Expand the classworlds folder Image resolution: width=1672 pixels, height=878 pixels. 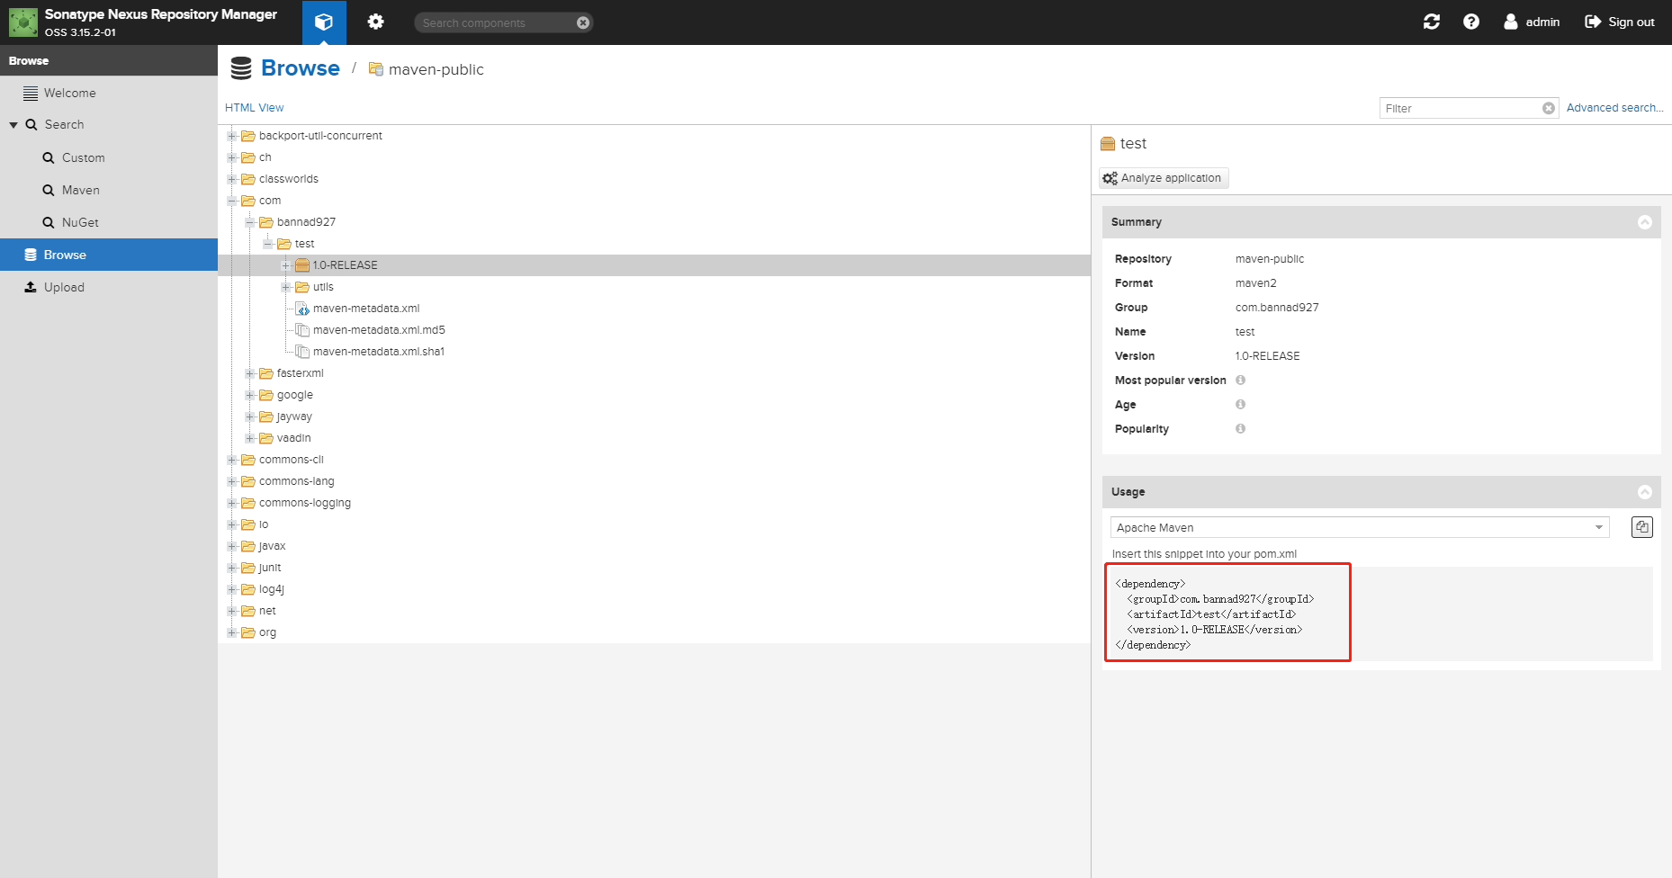[x=232, y=179]
